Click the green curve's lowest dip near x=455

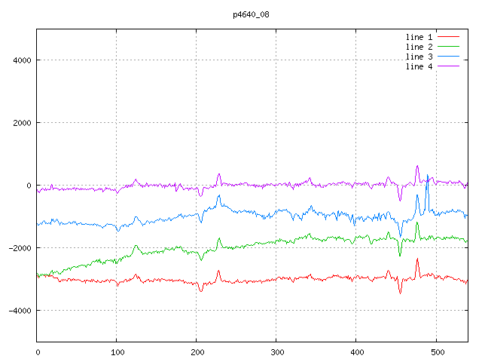pyautogui.click(x=400, y=255)
